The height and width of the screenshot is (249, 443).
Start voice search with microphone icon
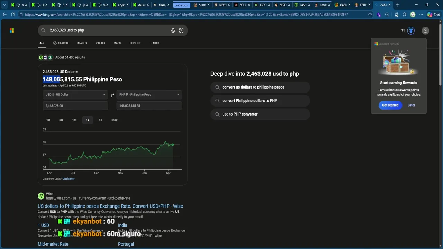[173, 30]
